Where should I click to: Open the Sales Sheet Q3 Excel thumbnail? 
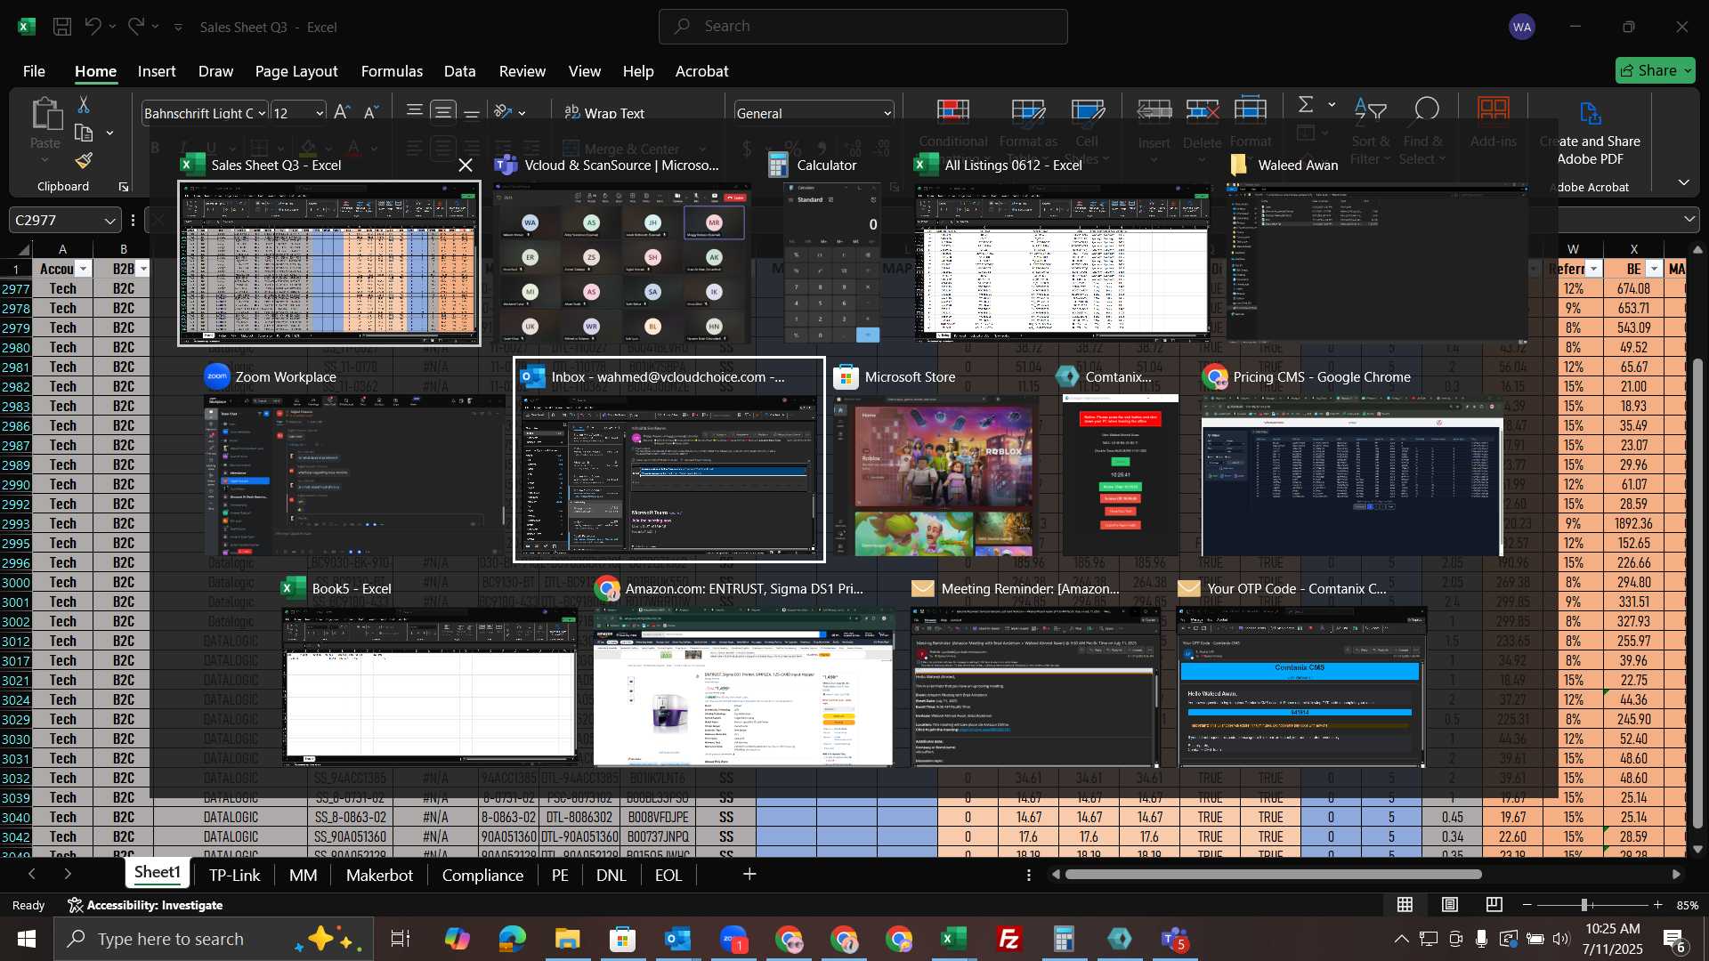click(329, 263)
